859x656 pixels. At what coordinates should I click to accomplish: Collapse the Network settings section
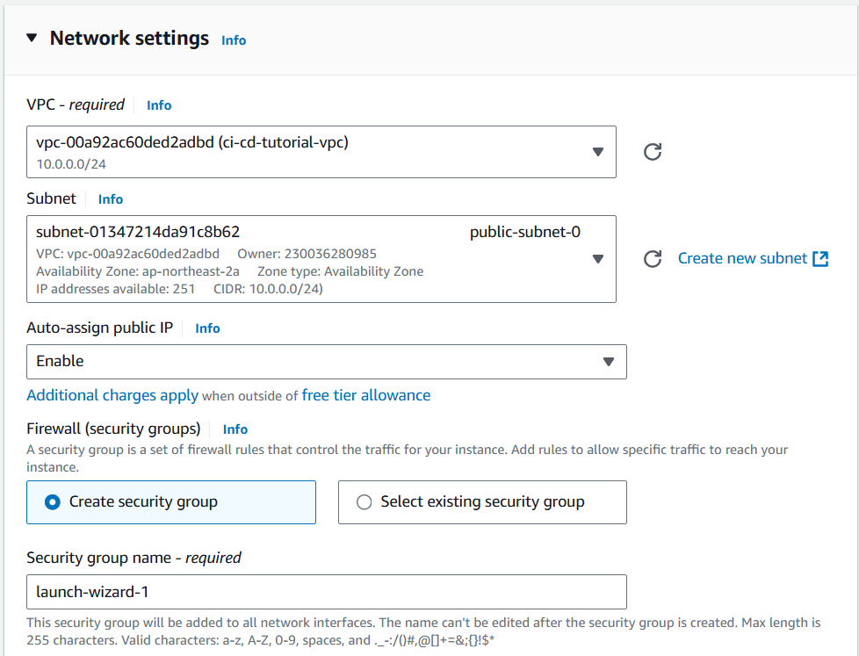32,38
